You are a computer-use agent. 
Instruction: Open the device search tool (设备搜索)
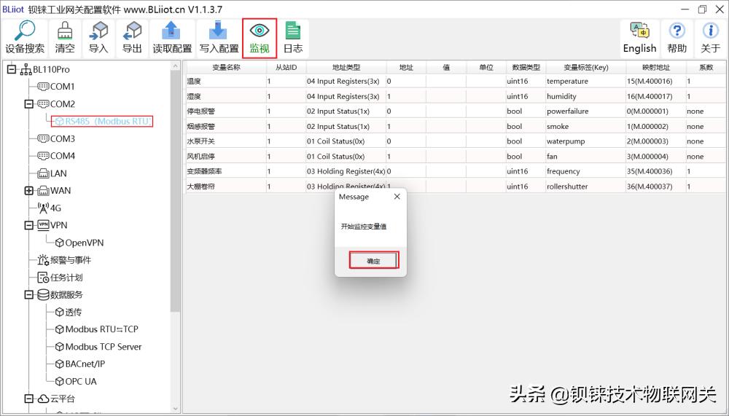coord(25,38)
